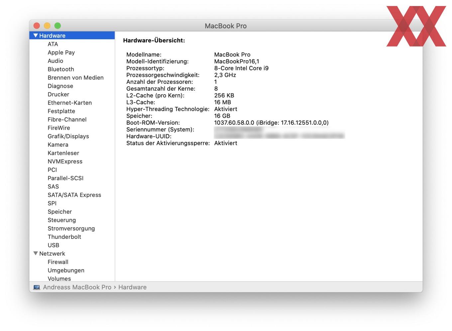Select SAS in the sidebar
The image size is (452, 331).
tap(53, 186)
